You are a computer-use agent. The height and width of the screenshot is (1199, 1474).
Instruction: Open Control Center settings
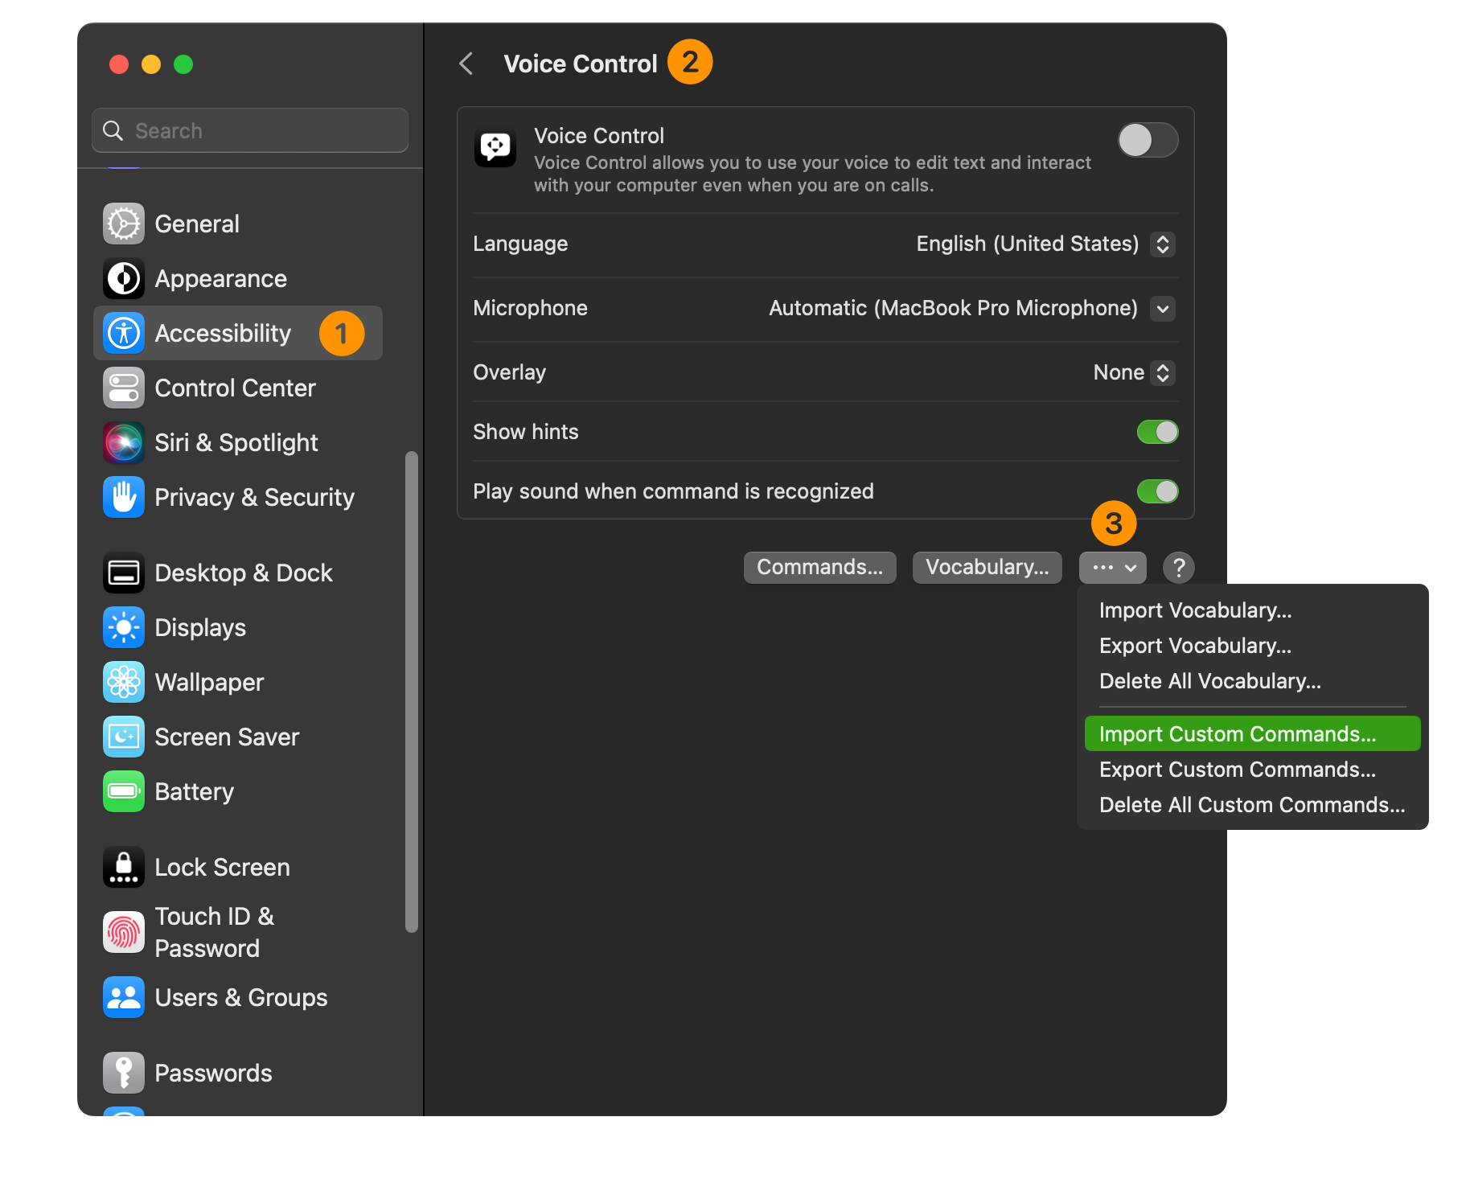click(238, 388)
